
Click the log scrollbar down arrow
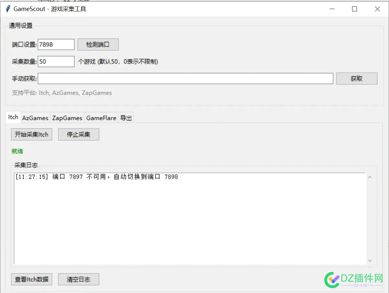pos(370,260)
